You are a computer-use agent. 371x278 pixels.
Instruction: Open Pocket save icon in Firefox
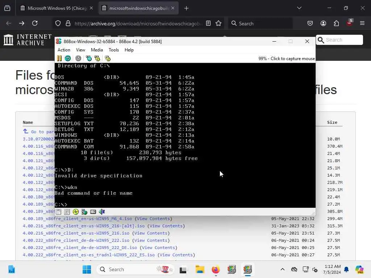coord(310,23)
